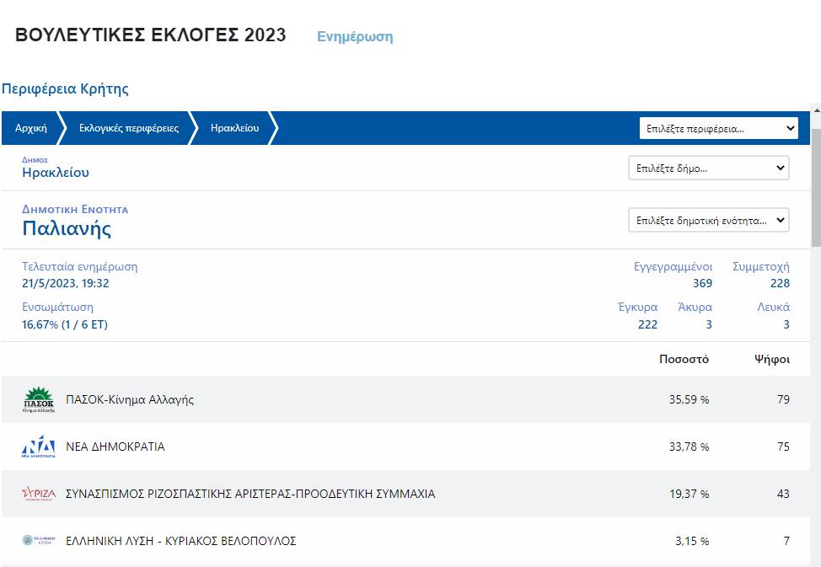821x567 pixels.
Task: Click ΕΛΛΗΝΙΚΗ ΛΥΣΗ - ΚΥΡΙΑΚΟΣ ΒΕΛΟΠΟΥΛΟΣ name
Action: click(x=180, y=541)
